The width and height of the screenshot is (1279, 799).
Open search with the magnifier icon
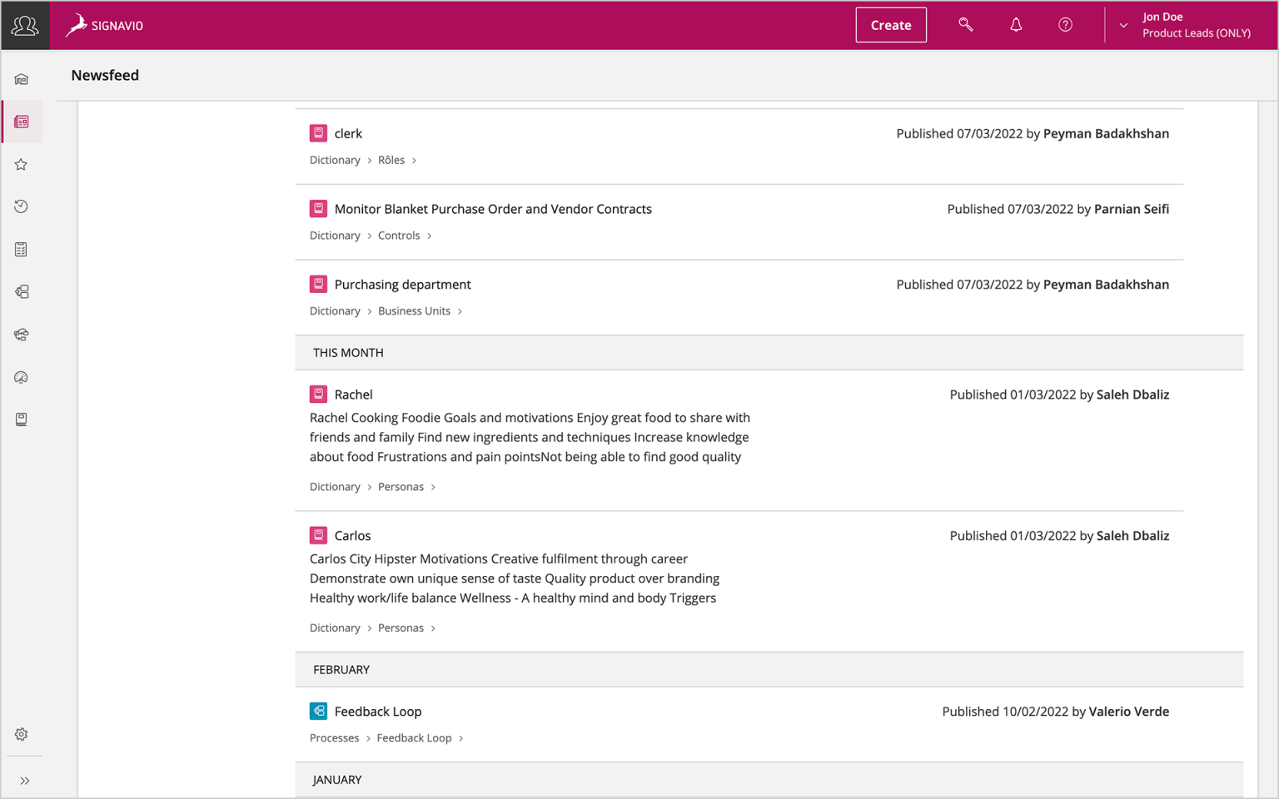click(965, 24)
